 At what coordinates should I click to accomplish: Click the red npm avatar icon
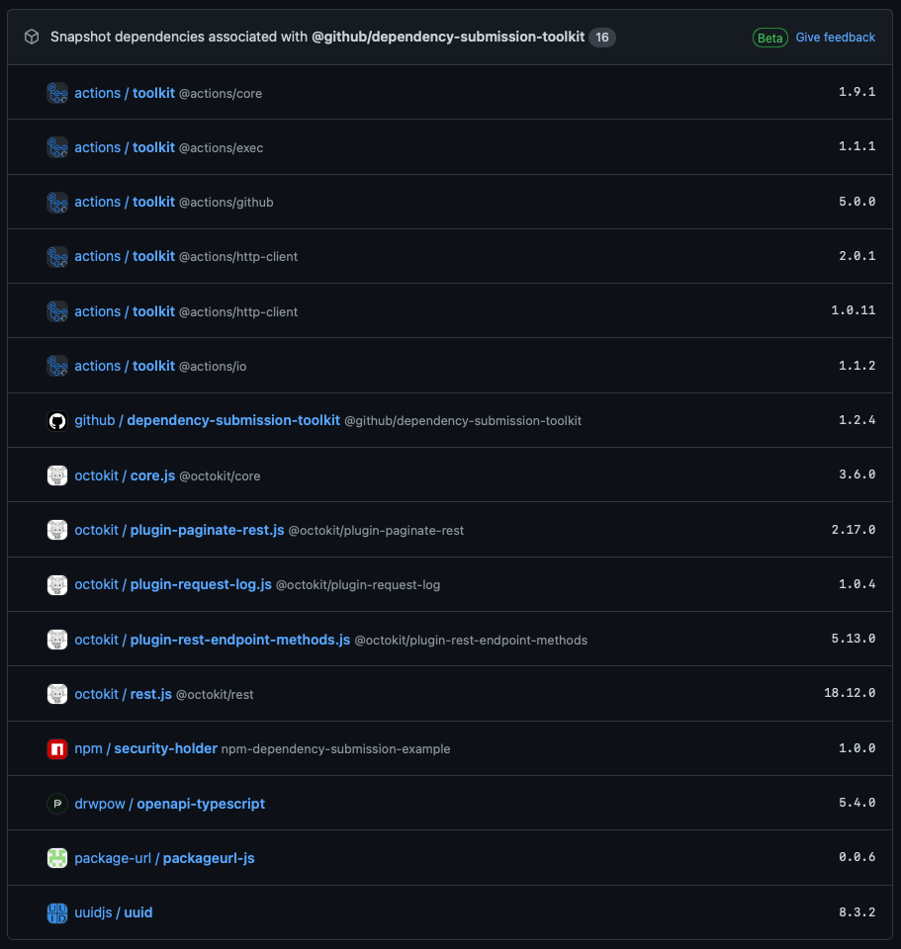[57, 748]
